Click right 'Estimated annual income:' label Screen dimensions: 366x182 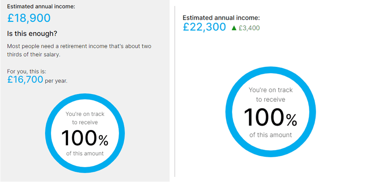[221, 18]
